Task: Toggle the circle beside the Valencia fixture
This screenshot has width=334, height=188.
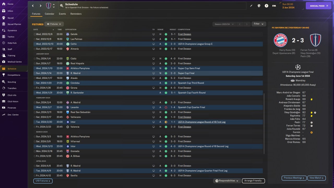Action: 35,127
